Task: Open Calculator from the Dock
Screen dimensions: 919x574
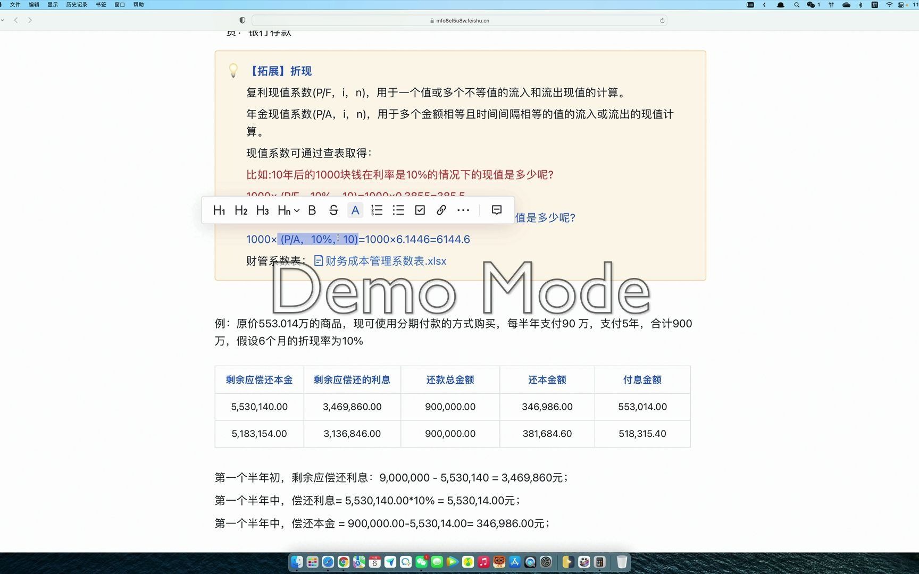Action: (600, 562)
